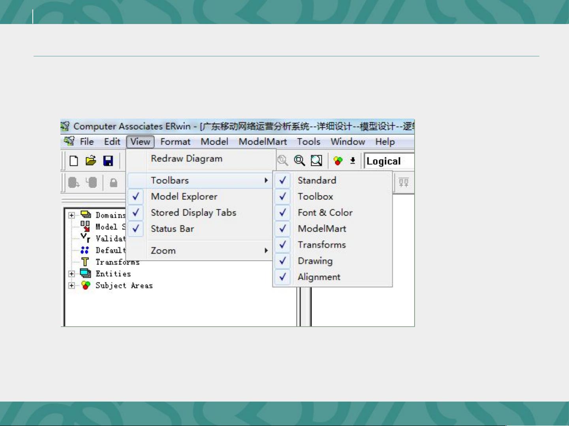
Task: Open the Edit menu
Action: 112,141
